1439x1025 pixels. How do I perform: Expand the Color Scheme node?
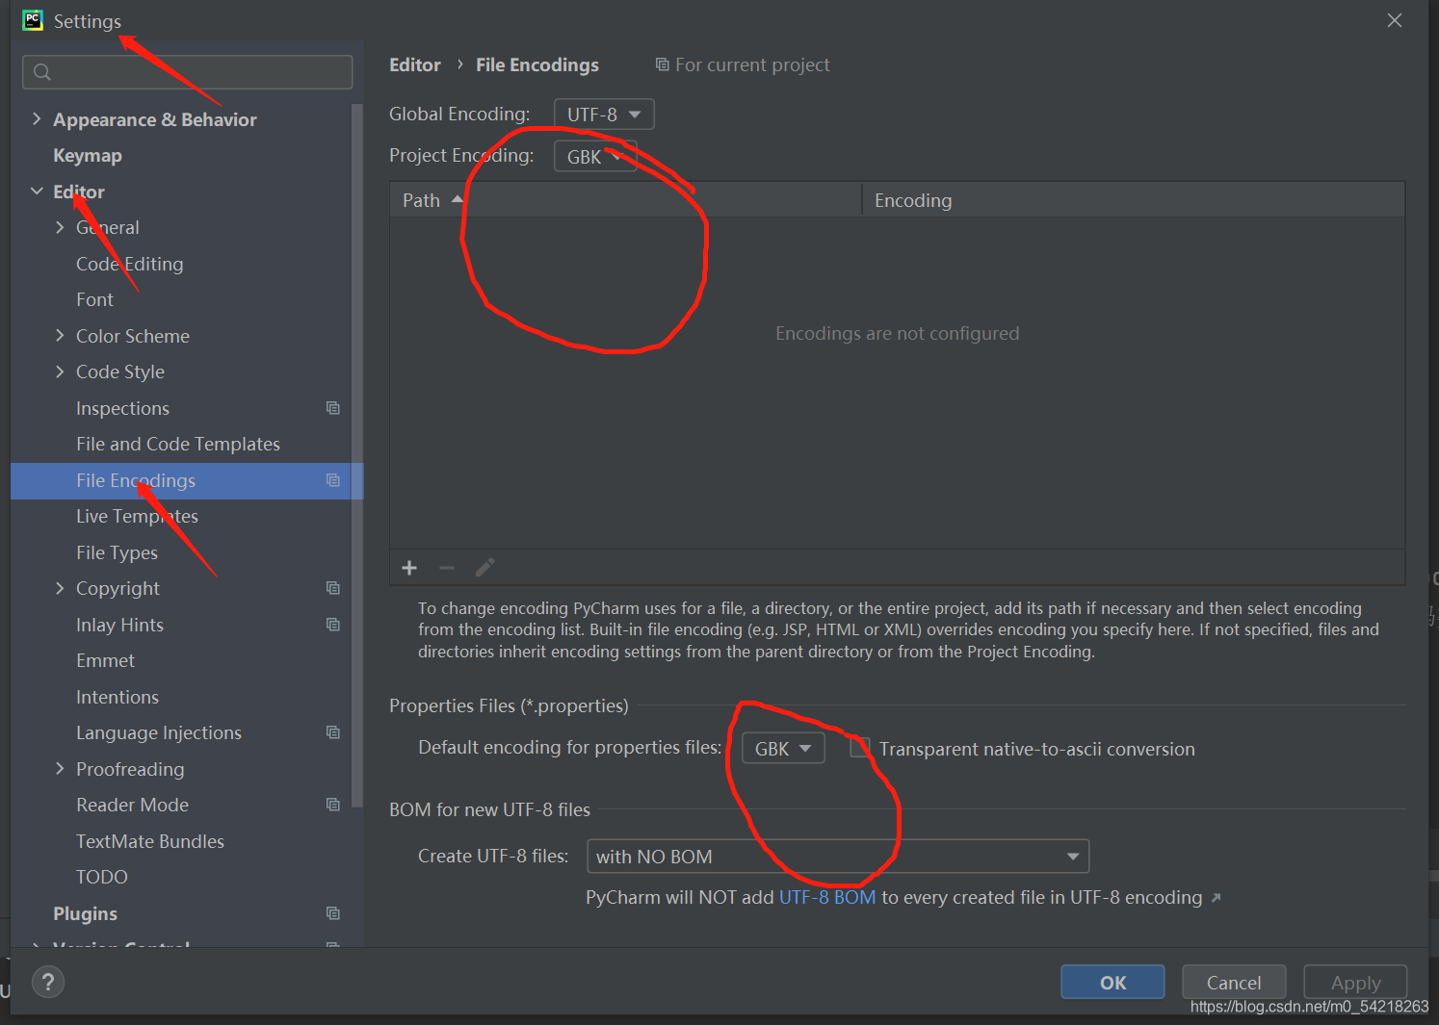pyautogui.click(x=60, y=336)
